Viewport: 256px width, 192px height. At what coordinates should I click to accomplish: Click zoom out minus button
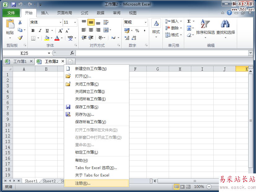tap(209, 187)
